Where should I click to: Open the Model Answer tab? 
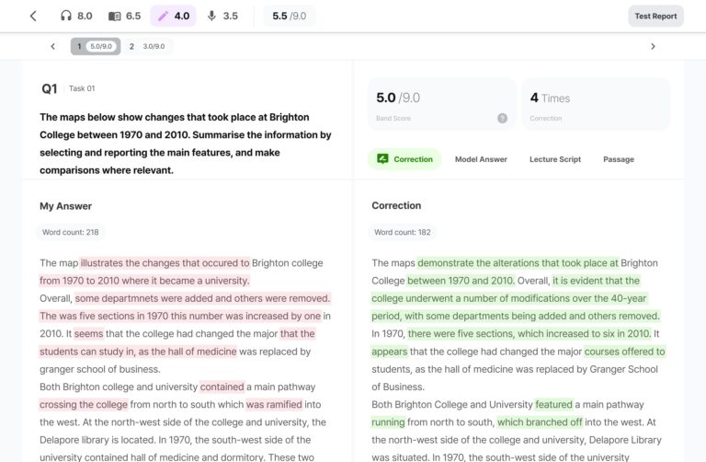481,159
